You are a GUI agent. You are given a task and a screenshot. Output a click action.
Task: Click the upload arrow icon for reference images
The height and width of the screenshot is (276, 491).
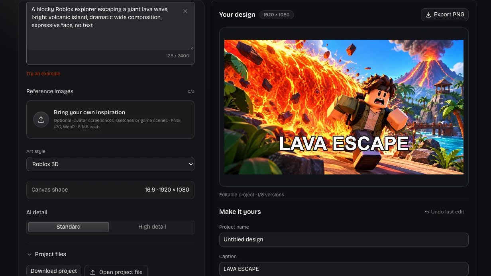pyautogui.click(x=41, y=119)
